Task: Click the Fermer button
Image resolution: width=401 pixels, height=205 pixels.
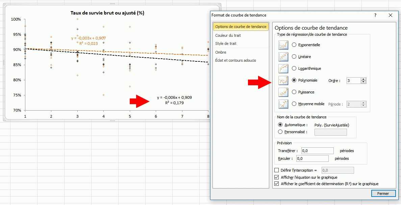Action: click(383, 194)
